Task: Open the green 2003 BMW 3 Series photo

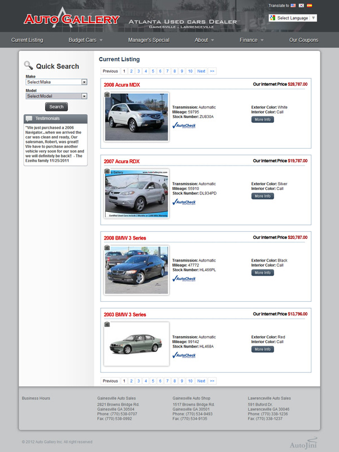Action: pos(136,344)
